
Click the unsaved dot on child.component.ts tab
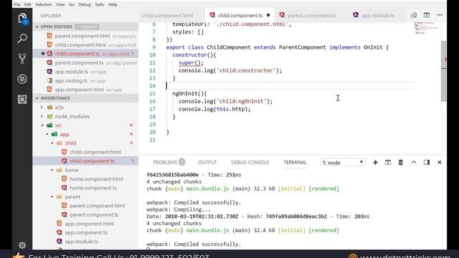[268, 15]
